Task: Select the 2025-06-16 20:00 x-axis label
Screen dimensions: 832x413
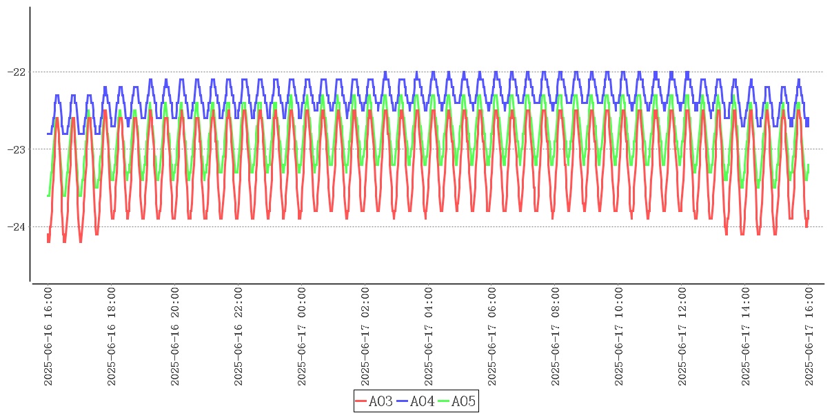Action: (175, 337)
